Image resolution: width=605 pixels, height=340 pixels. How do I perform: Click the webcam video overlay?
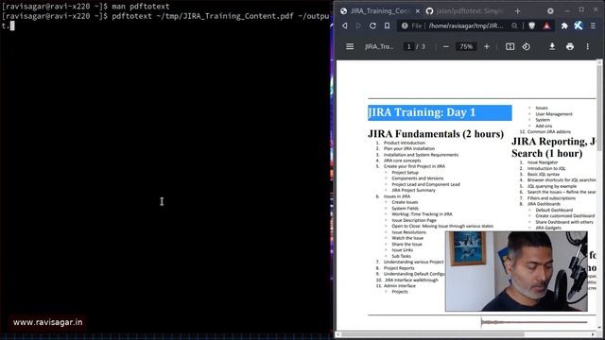click(x=516, y=271)
